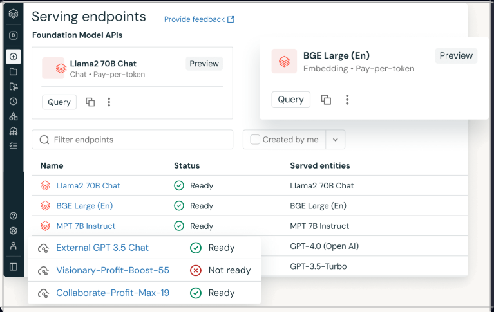This screenshot has width=494, height=312.
Task: Click copy icon on BGE Large card
Action: tap(326, 100)
